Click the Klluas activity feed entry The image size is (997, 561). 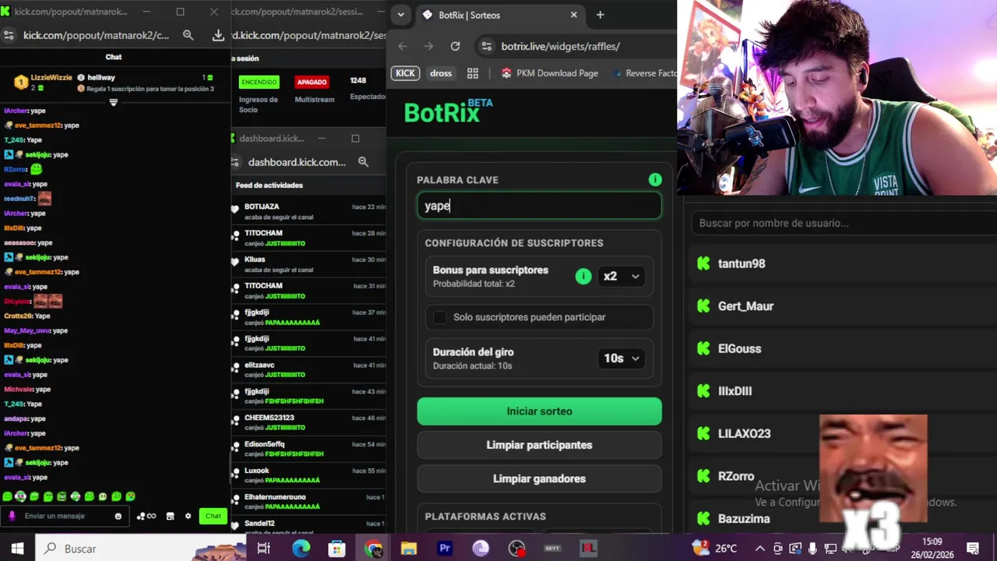point(309,264)
